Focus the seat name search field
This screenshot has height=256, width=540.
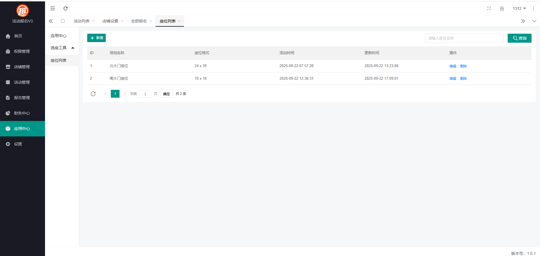pyautogui.click(x=464, y=38)
